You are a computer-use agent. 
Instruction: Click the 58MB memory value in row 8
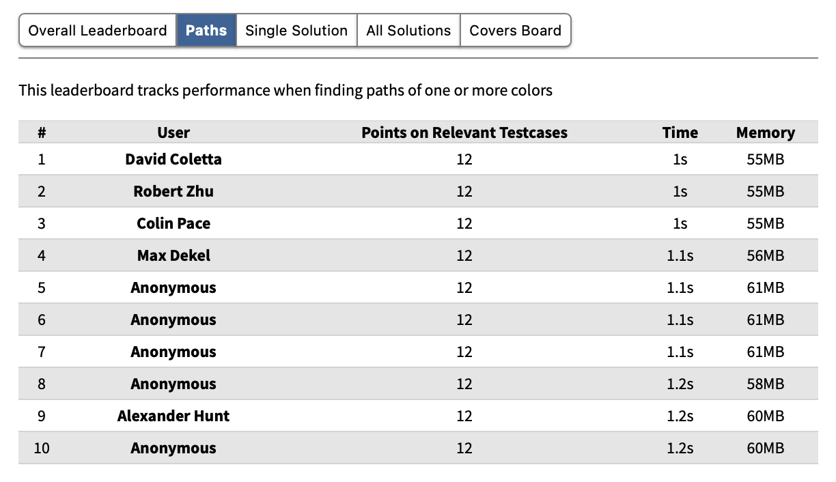coord(766,384)
